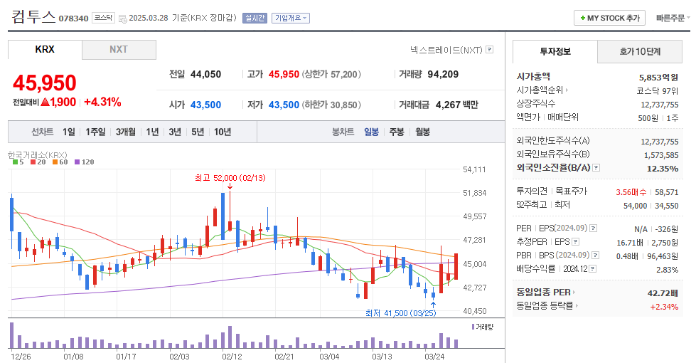Viewport: 696px width, 363px height.
Task: Show the 10년 line chart
Action: click(223, 132)
